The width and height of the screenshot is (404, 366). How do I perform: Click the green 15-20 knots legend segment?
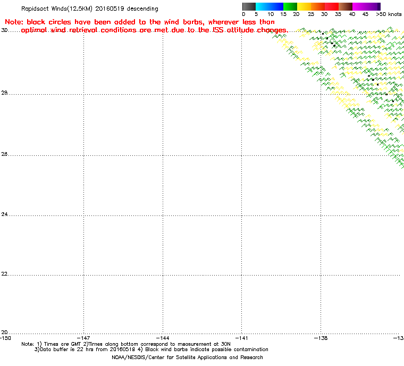290,6
